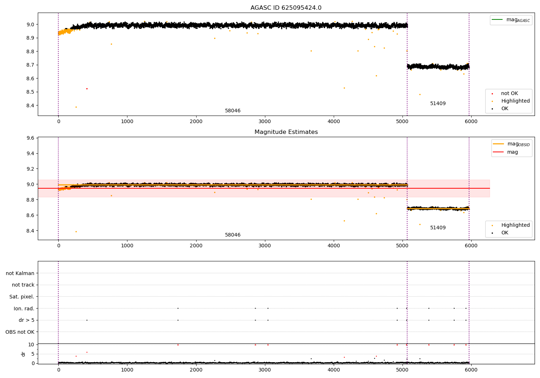
Task: Click the '10' tick on the dr axis
Action: click(31, 345)
